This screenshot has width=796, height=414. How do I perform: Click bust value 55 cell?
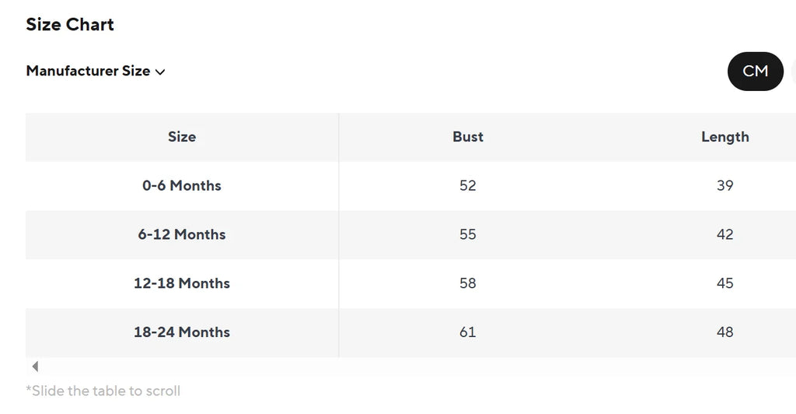click(x=467, y=235)
